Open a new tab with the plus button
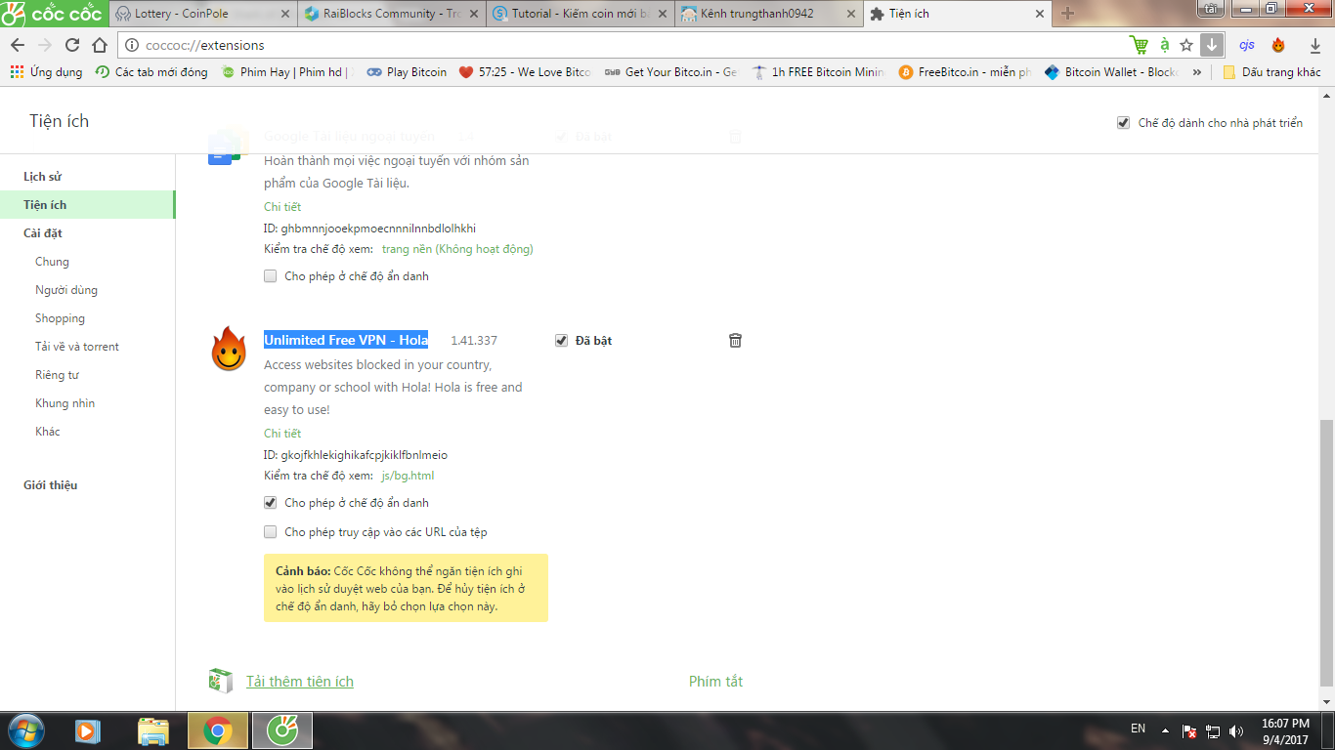This screenshot has height=750, width=1335. coord(1067,14)
